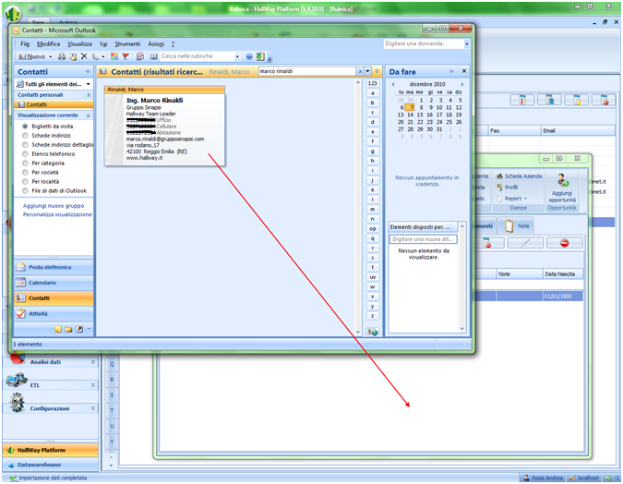
Task: Open Cerca nelle rubriche dropdown arrow
Action: (x=237, y=56)
